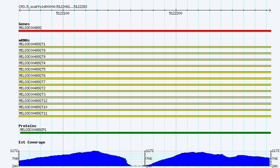
Task: Click the MELO3C004892T7 mRNA label
Action: [x=32, y=82]
